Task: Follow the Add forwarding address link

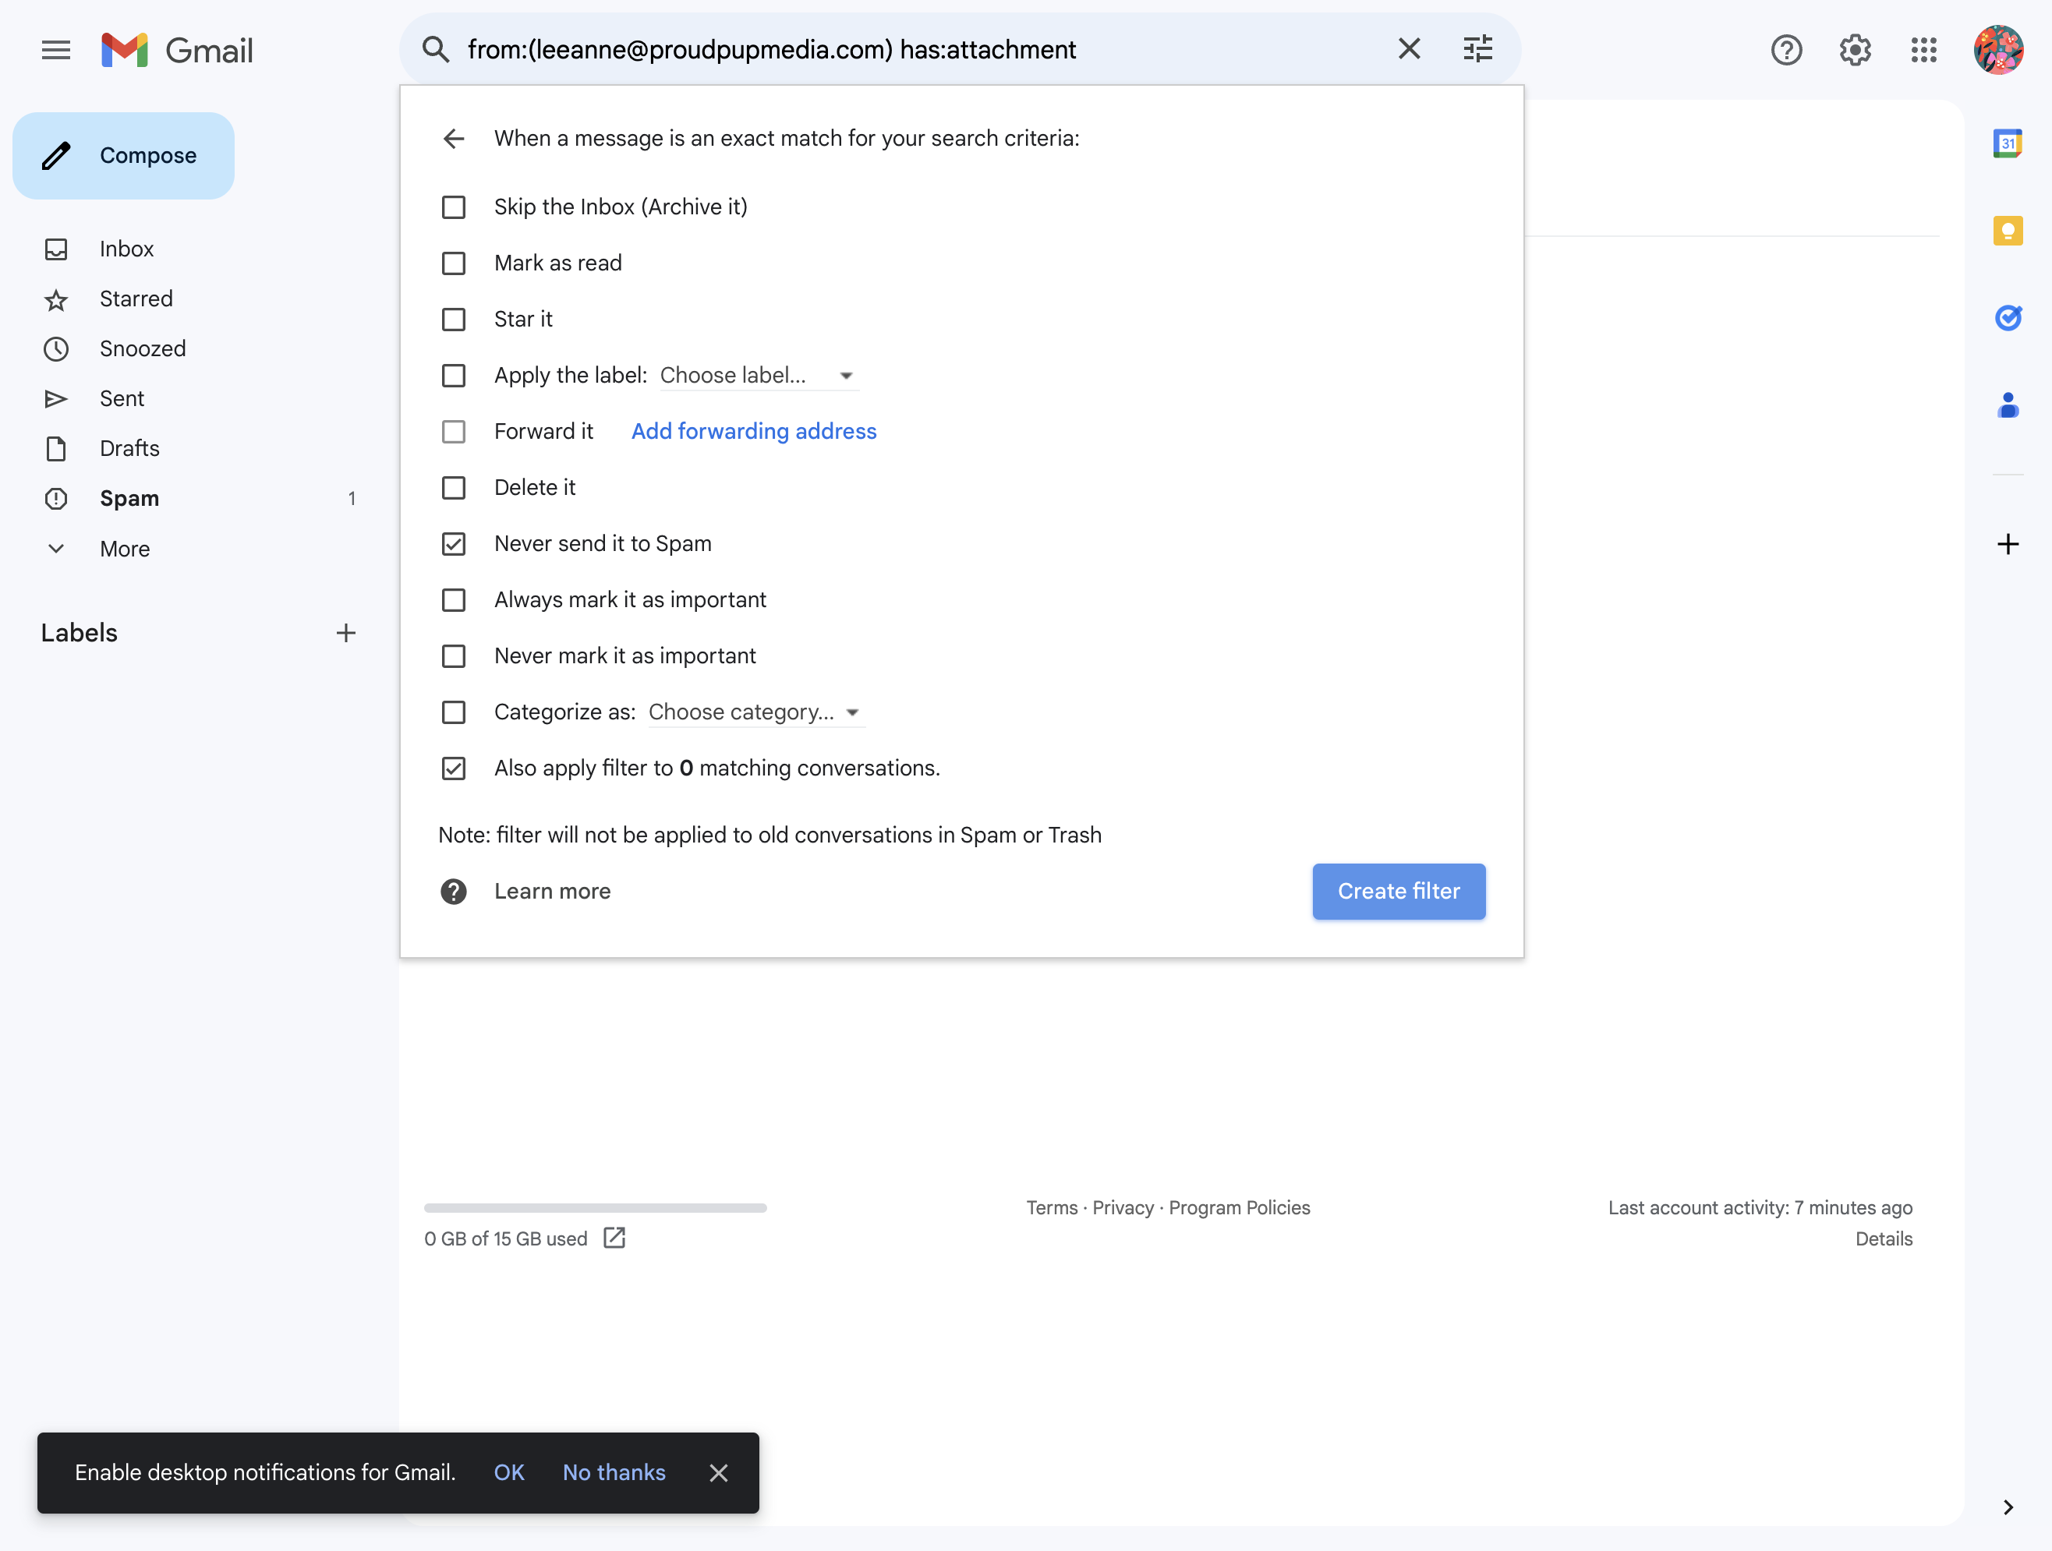Action: (x=753, y=431)
